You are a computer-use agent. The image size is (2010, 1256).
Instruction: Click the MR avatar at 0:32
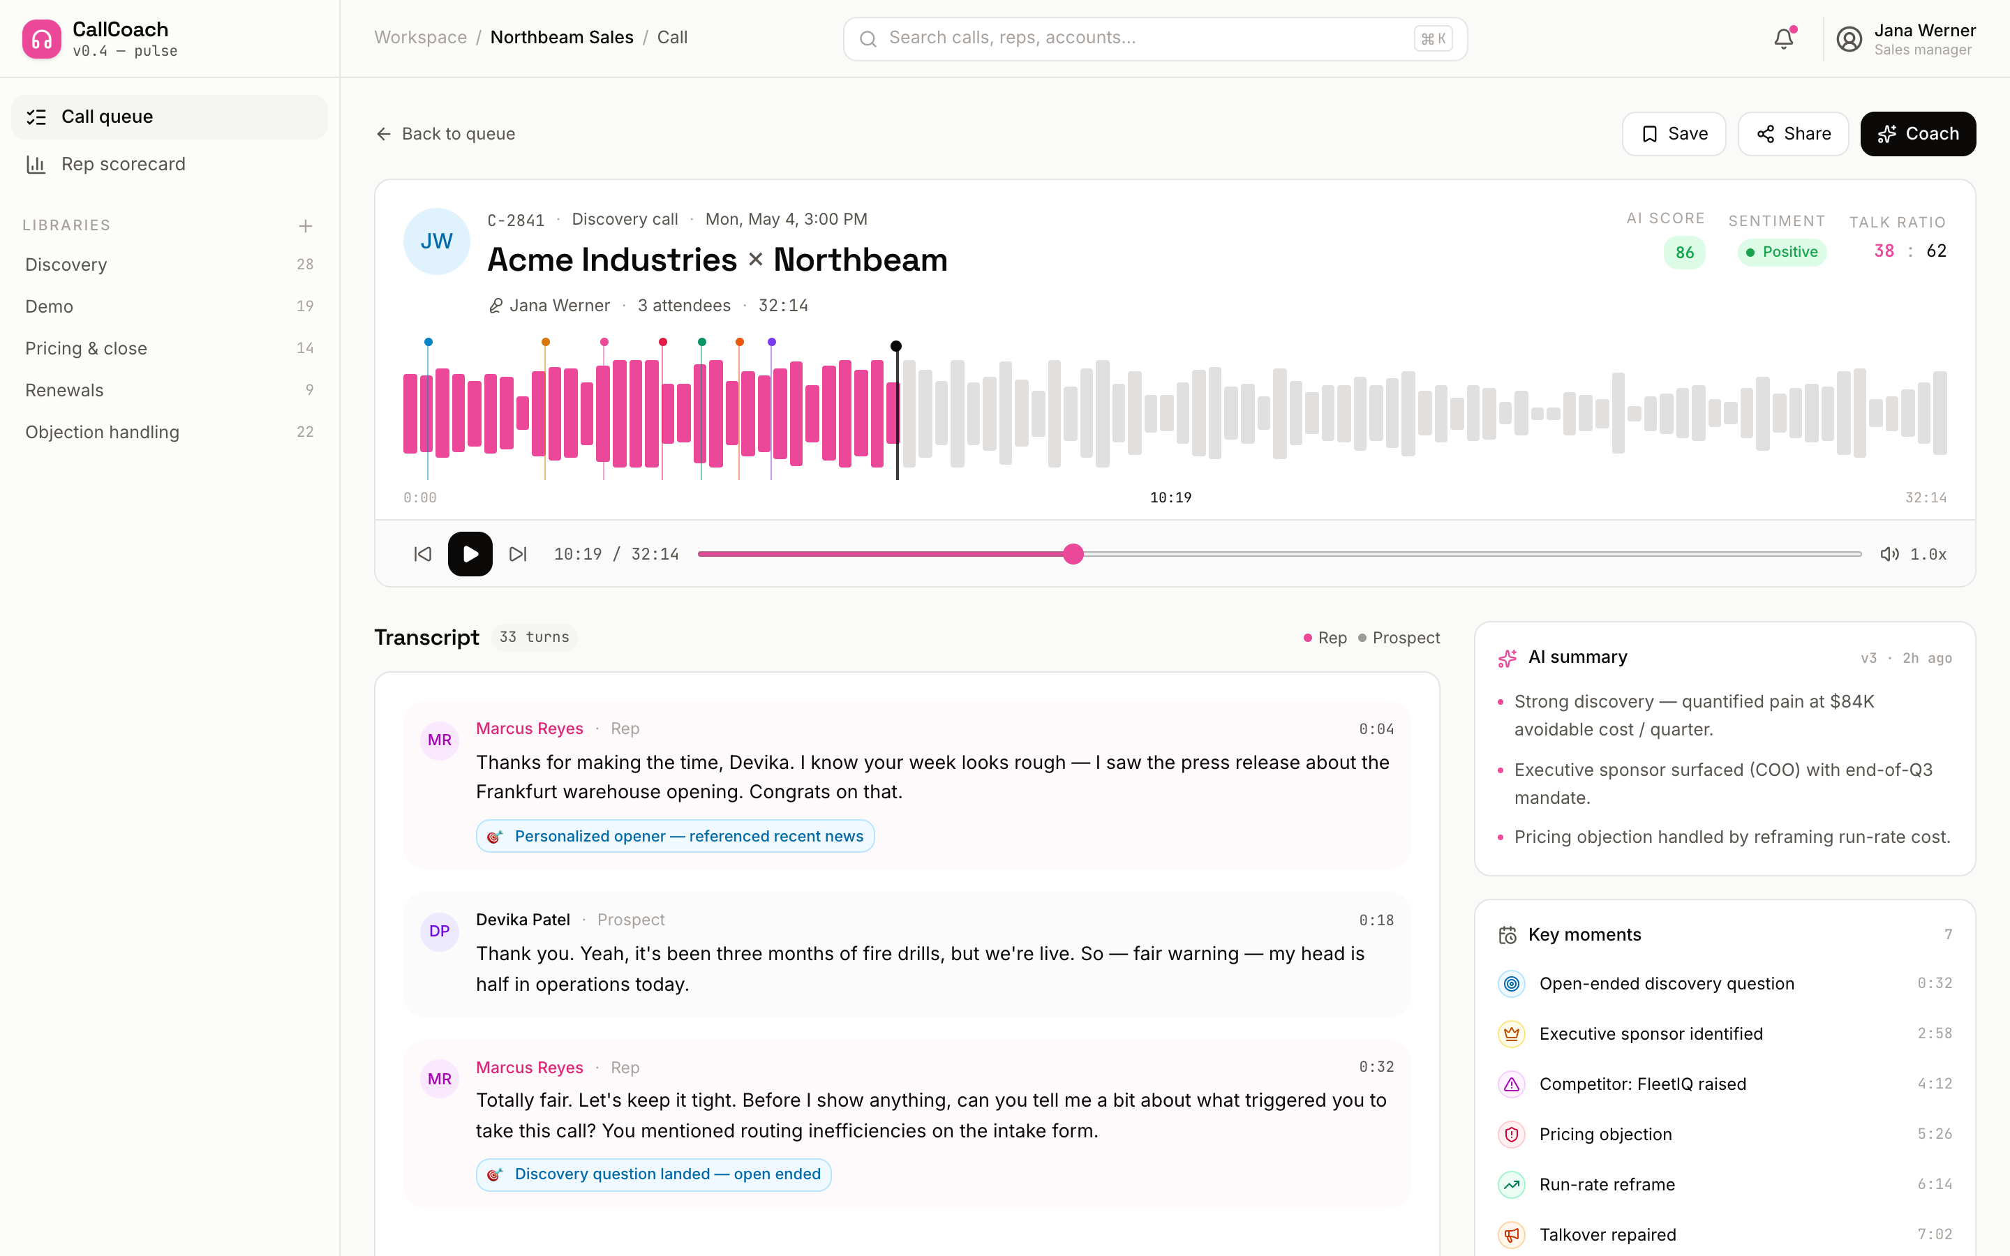[x=440, y=1079]
